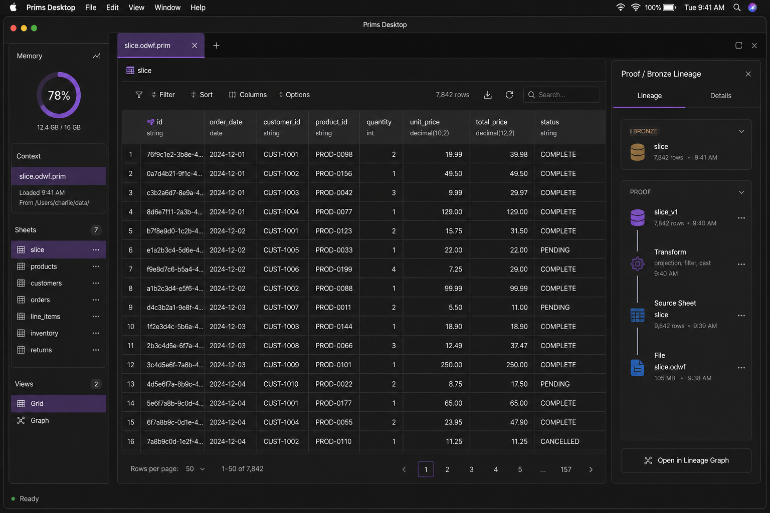Image resolution: width=770 pixels, height=513 pixels.
Task: Click the status column header
Action: 569,127
